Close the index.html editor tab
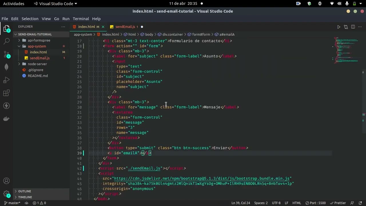The height and width of the screenshot is (206, 366). (103, 27)
